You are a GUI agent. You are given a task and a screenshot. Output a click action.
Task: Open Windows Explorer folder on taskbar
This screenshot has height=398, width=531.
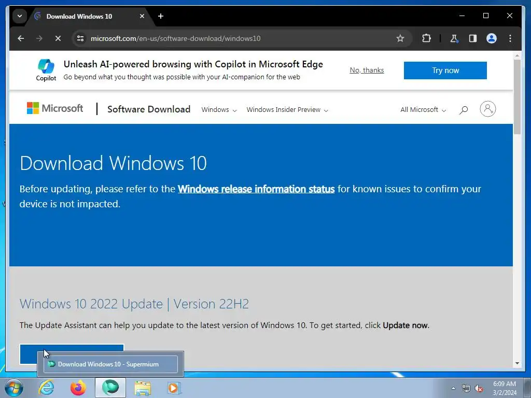pyautogui.click(x=143, y=388)
